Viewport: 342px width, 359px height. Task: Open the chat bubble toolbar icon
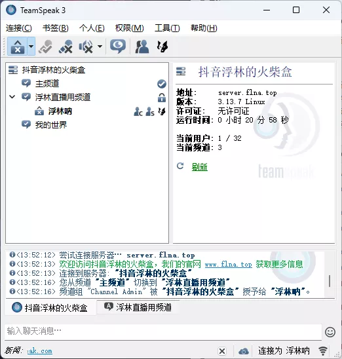(x=118, y=47)
